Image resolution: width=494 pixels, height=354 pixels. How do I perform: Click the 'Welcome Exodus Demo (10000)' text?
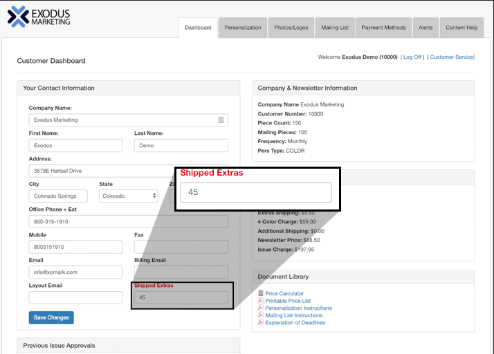358,57
